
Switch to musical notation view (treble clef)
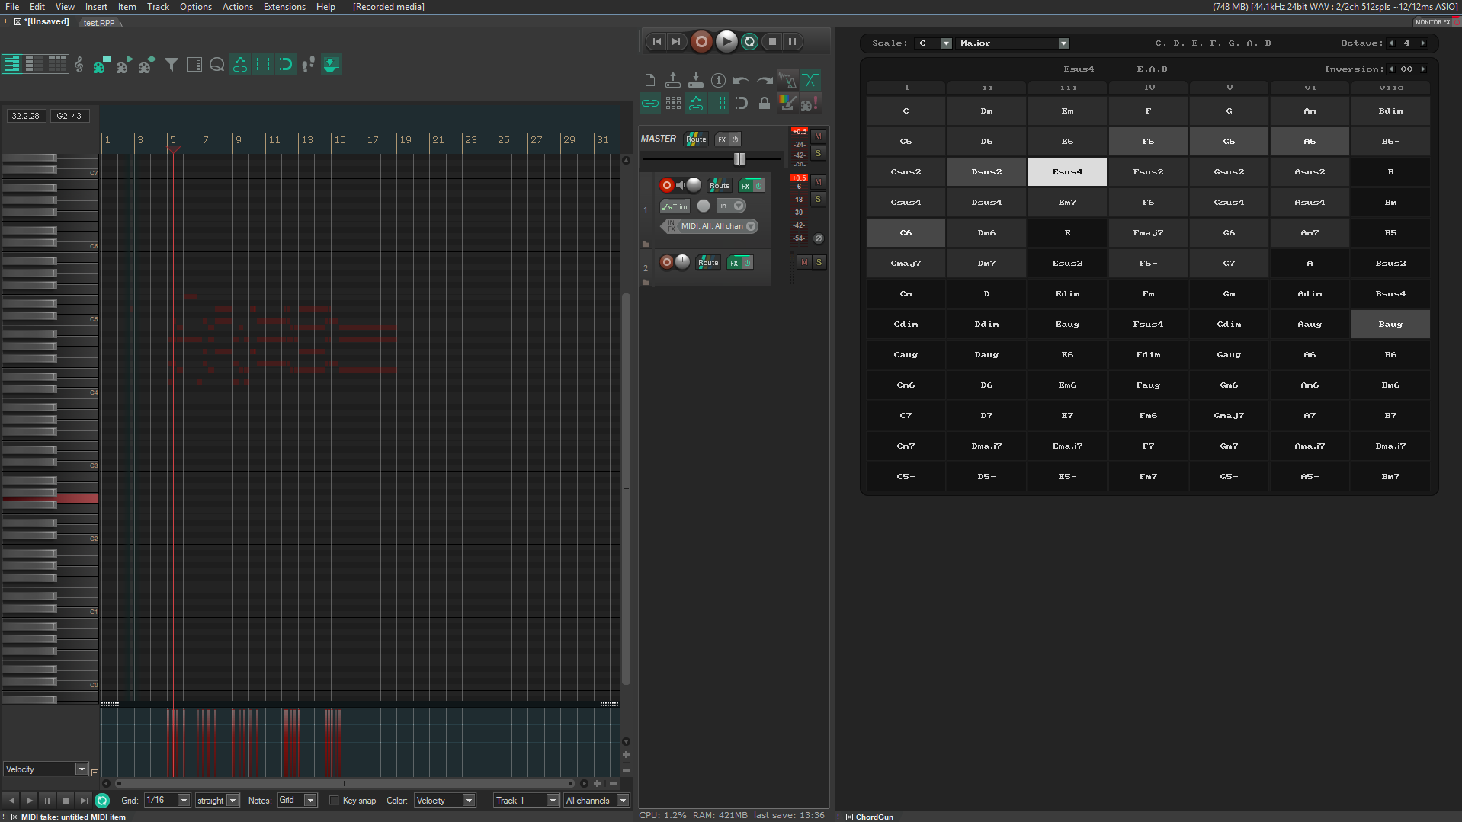[x=79, y=65]
